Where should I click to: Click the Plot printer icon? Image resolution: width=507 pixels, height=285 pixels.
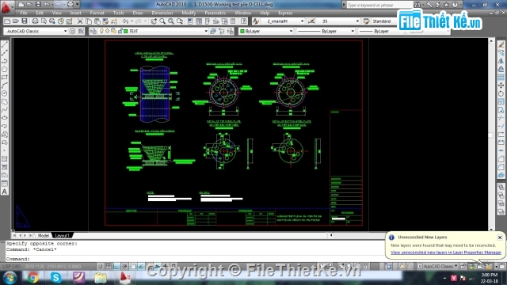pos(35,21)
